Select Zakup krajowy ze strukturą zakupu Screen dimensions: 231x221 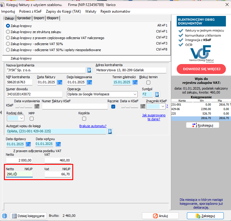click(x=8, y=32)
